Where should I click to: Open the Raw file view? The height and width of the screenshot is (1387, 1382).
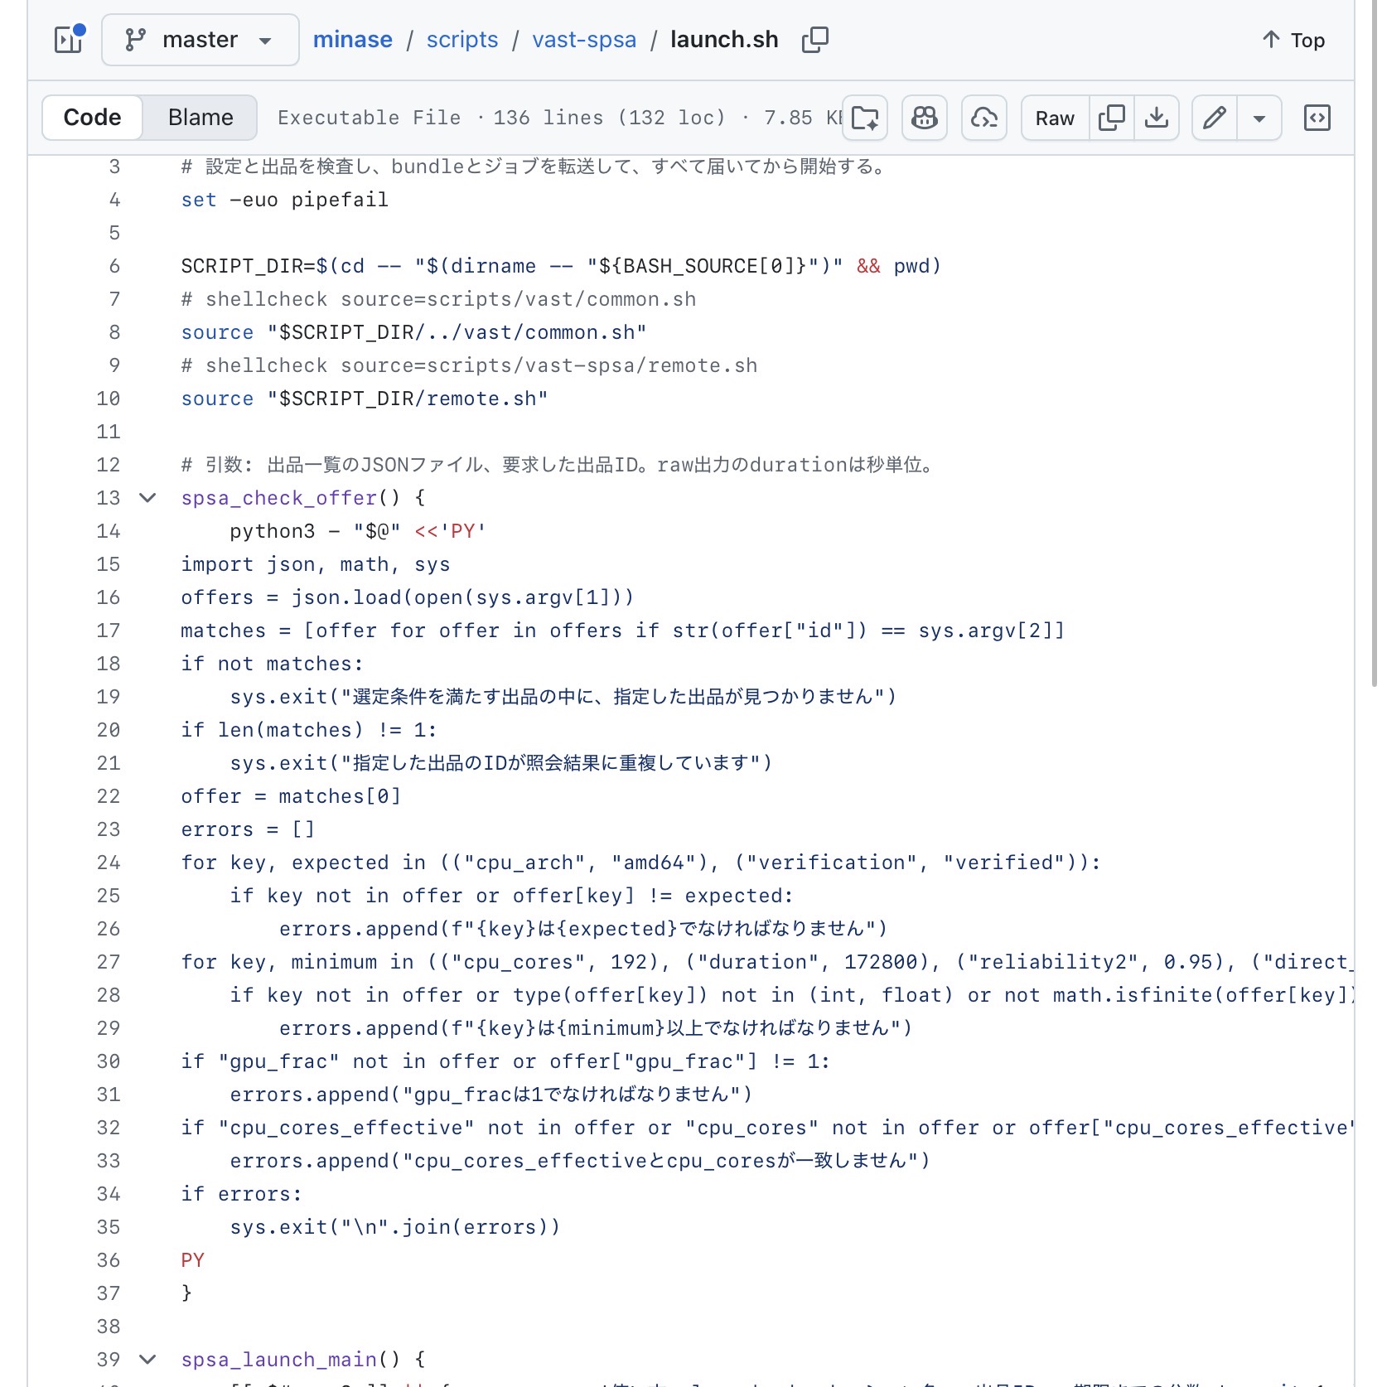tap(1055, 118)
